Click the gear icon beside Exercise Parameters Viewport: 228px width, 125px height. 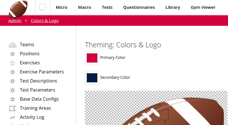point(13,72)
